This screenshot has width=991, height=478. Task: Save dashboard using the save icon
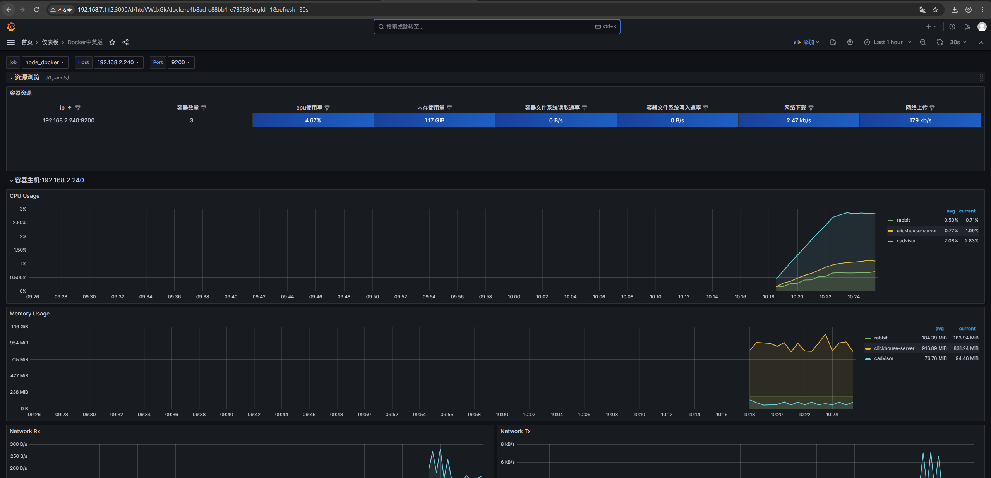click(833, 42)
